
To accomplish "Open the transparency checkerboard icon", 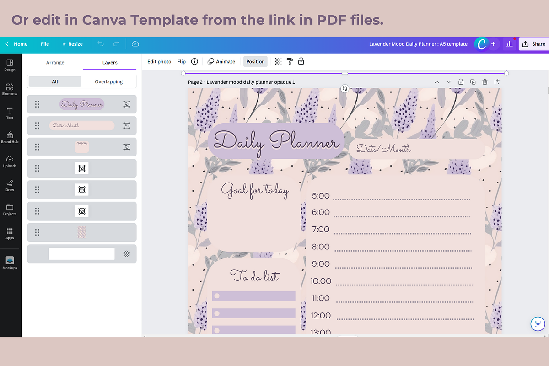I will (x=278, y=61).
